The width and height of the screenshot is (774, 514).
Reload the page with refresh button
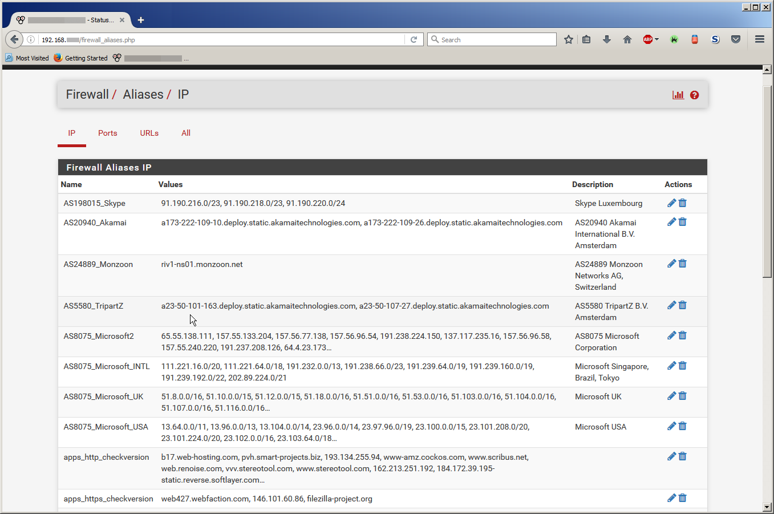[414, 39]
